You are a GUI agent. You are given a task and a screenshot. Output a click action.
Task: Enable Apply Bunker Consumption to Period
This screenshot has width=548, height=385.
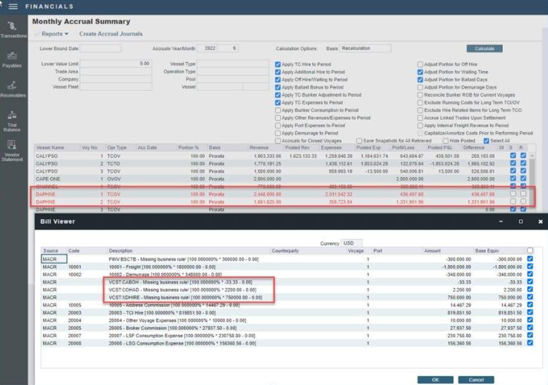tap(278, 110)
